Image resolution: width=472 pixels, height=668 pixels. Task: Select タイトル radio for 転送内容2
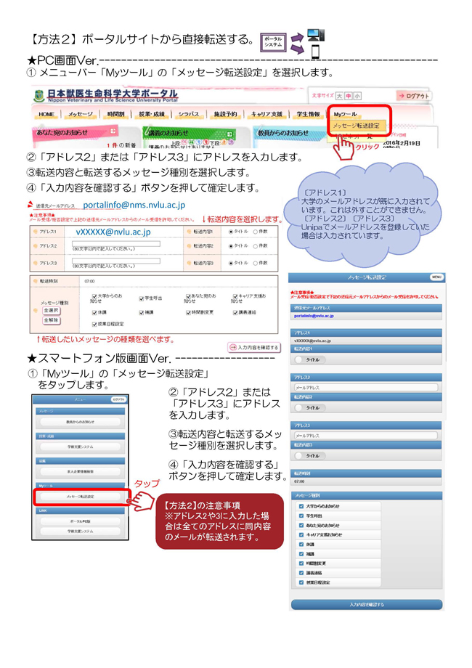tap(231, 246)
